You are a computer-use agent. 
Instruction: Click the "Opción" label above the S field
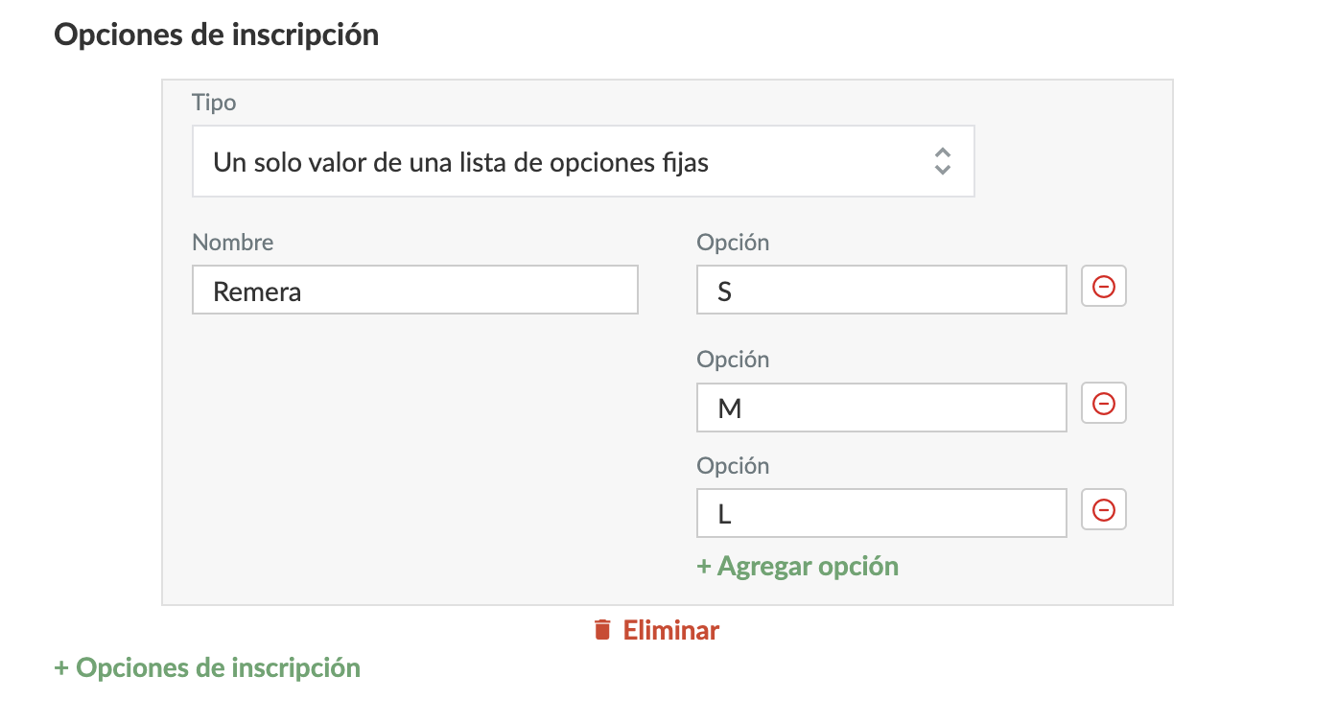click(733, 243)
